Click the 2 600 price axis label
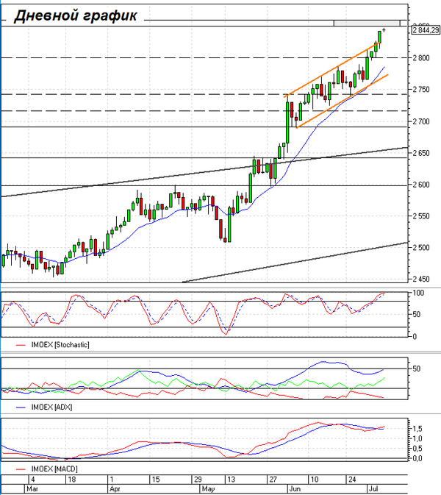Viewport: 441px width, 495px height. point(421,185)
